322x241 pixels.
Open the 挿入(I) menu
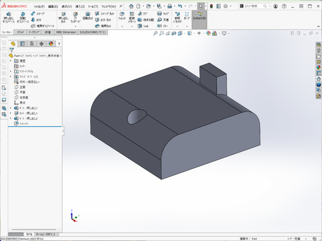pos(80,7)
